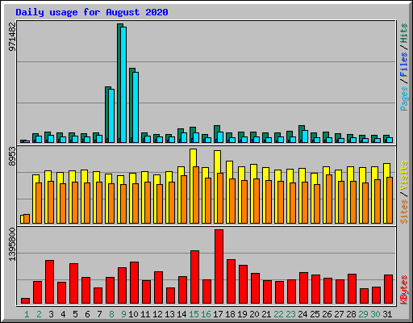Screen dimensions: 413x323
Task: Click day 3 on the x-axis
Action: tap(51, 314)
